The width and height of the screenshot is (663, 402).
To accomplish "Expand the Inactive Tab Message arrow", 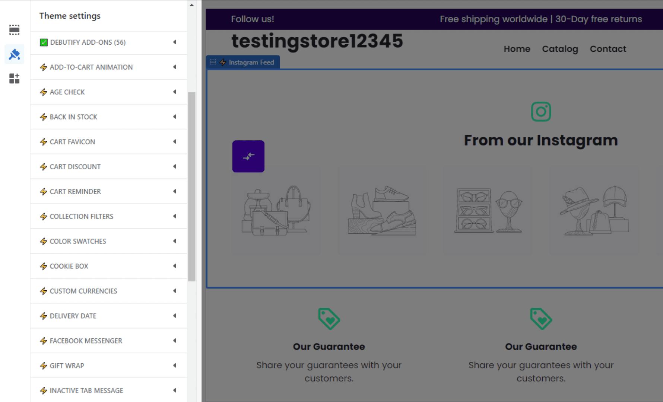I will point(174,390).
